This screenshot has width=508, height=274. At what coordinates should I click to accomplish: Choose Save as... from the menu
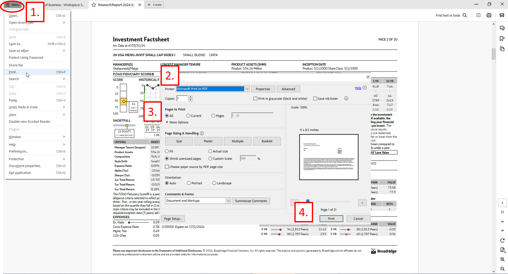[37, 44]
